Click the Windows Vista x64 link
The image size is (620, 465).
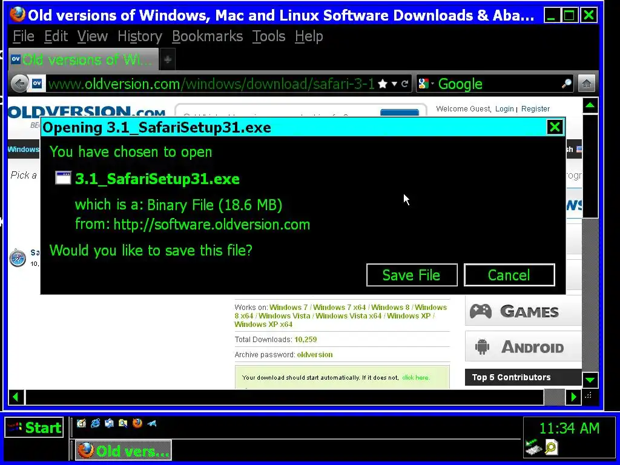pos(348,315)
